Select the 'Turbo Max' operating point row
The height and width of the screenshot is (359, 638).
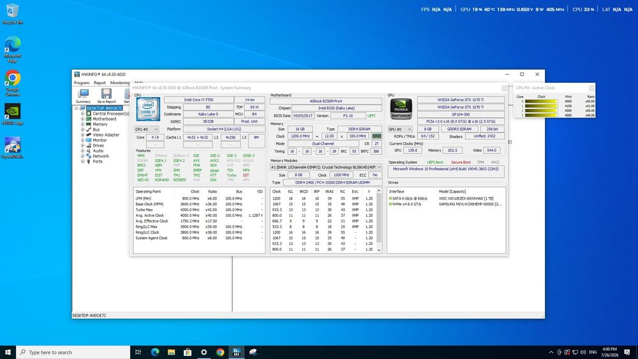point(199,210)
